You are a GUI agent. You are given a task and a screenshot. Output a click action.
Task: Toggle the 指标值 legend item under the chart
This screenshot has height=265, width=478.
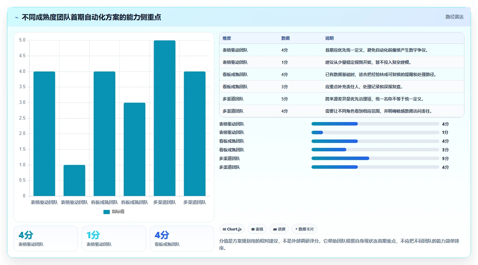114,212
